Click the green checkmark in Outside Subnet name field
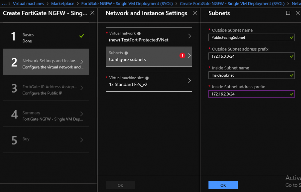The image size is (301, 192). [291, 37]
